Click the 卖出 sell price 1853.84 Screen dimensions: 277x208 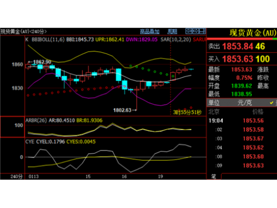(237, 46)
